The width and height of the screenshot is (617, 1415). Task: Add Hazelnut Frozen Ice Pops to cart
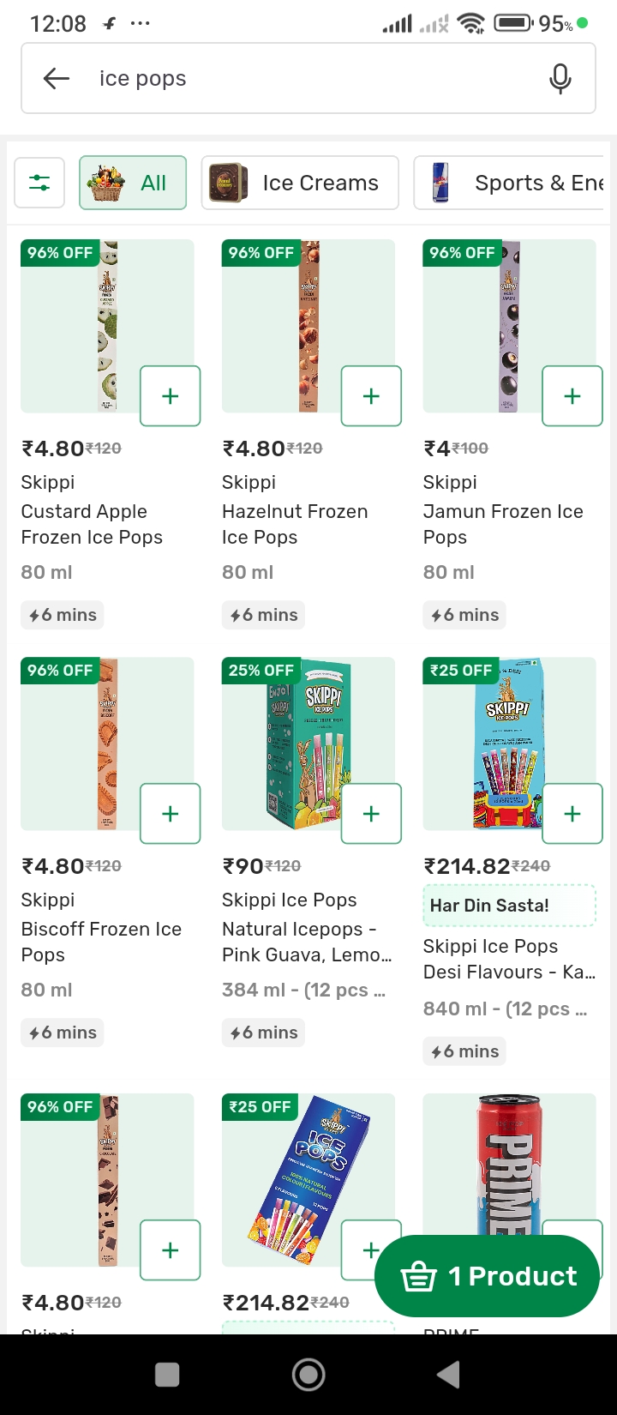coord(371,396)
